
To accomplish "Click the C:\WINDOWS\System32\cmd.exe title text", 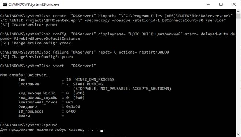I will click(x=34, y=5).
